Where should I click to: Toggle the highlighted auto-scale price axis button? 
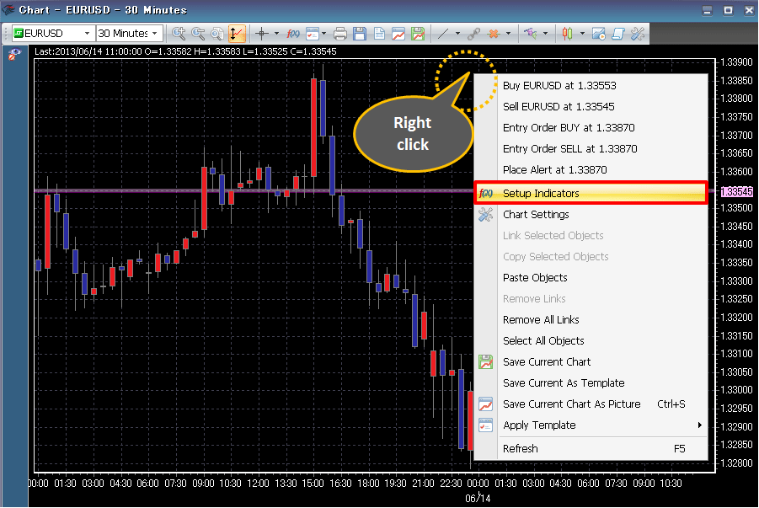(x=237, y=34)
